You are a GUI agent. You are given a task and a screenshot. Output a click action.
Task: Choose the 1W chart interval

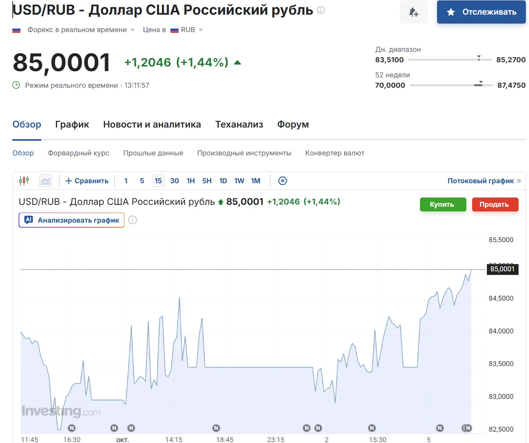click(x=239, y=181)
